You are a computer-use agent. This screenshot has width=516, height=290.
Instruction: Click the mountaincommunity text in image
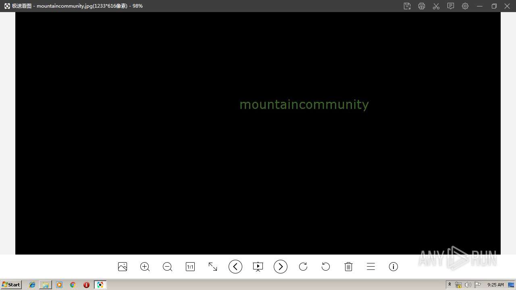(304, 105)
